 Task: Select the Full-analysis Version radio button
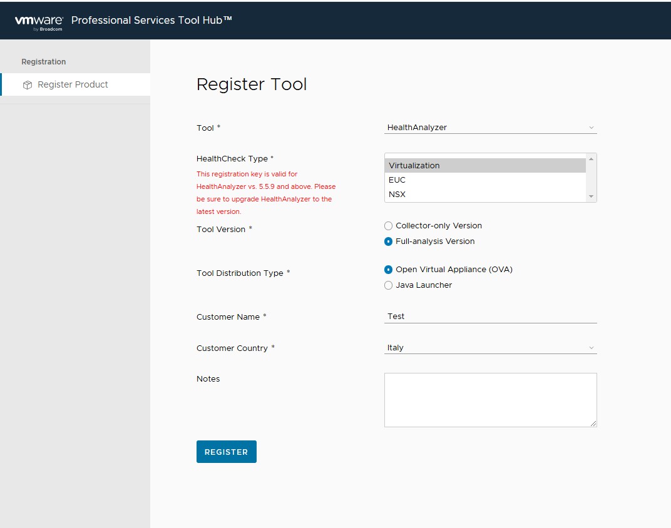coord(388,241)
